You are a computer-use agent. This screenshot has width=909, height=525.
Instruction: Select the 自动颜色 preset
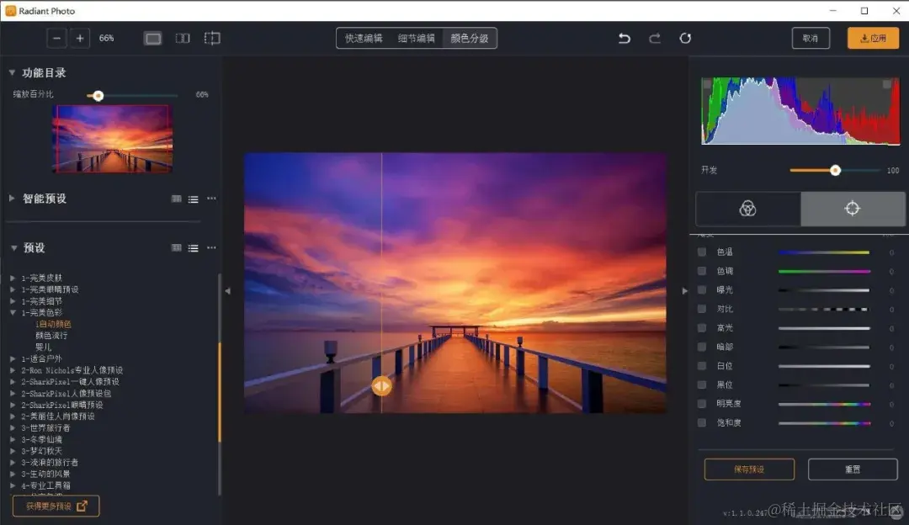point(53,325)
